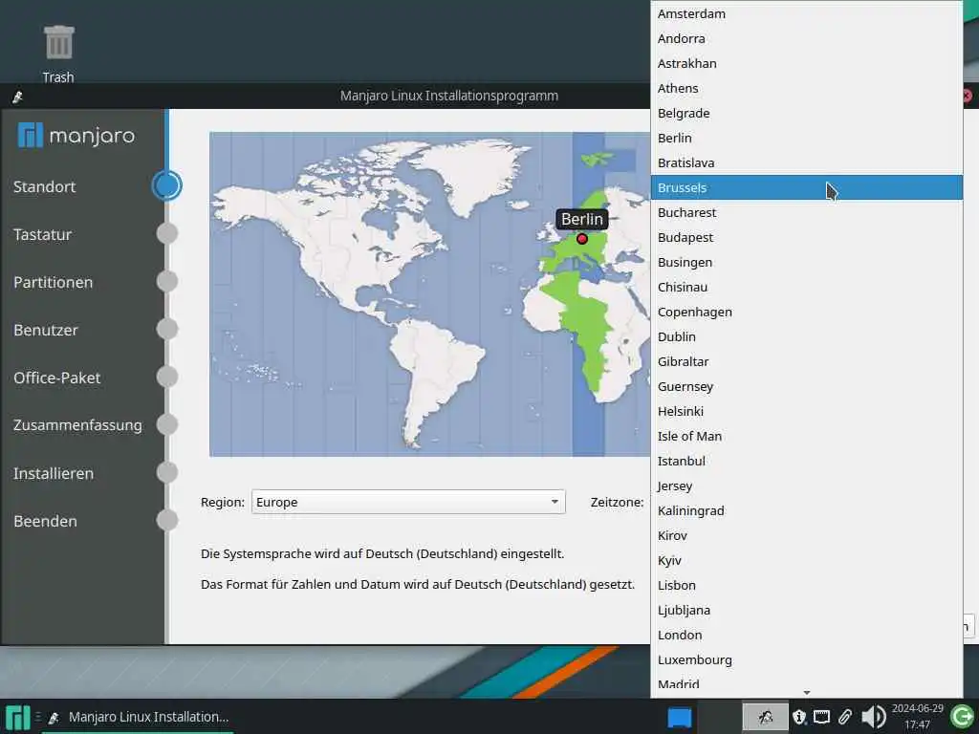This screenshot has width=979, height=734.
Task: Click the taskbar clock showing 17:47
Action: 917,717
